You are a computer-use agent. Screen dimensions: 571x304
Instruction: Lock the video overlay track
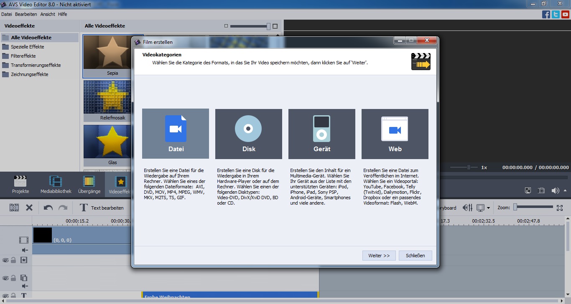click(13, 278)
